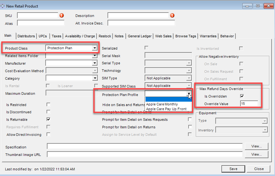Expand the Category dropdown
This screenshot has height=176, width=275.
click(95, 78)
